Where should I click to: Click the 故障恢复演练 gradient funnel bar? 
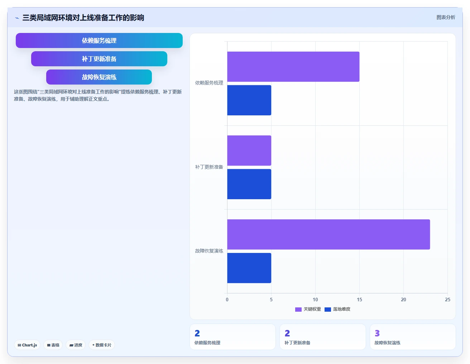coord(99,77)
